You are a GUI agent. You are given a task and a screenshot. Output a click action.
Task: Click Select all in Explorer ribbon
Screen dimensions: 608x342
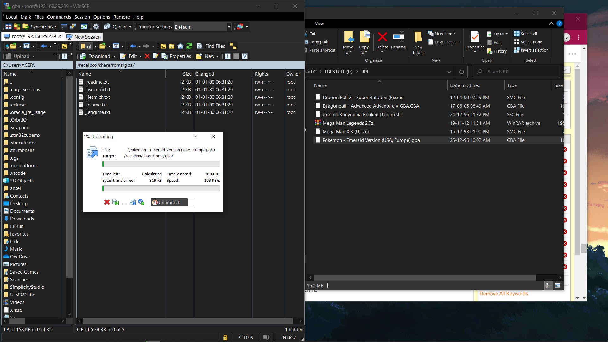tap(526, 34)
